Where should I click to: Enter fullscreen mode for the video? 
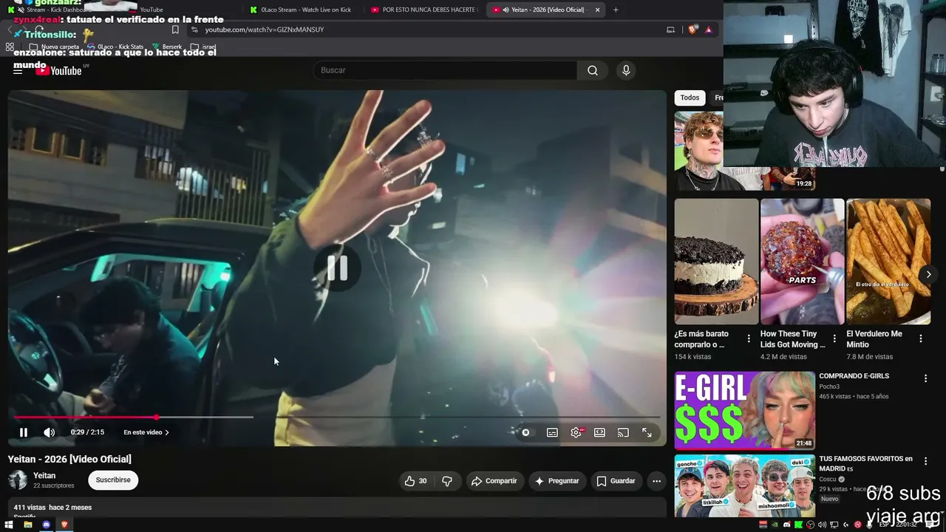tap(647, 432)
